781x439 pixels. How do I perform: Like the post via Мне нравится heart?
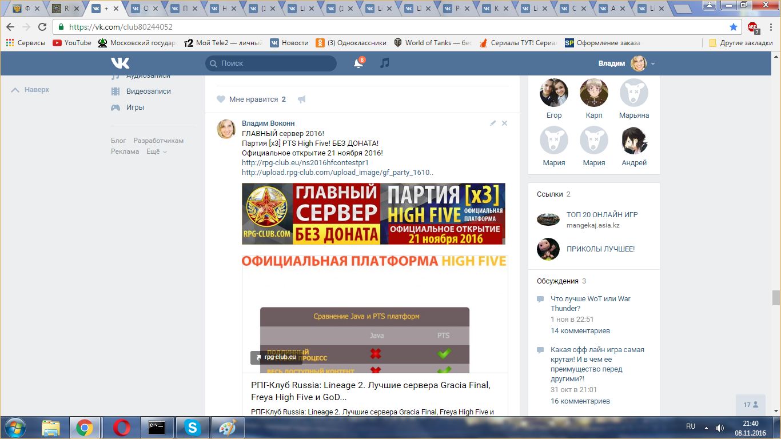(x=221, y=99)
